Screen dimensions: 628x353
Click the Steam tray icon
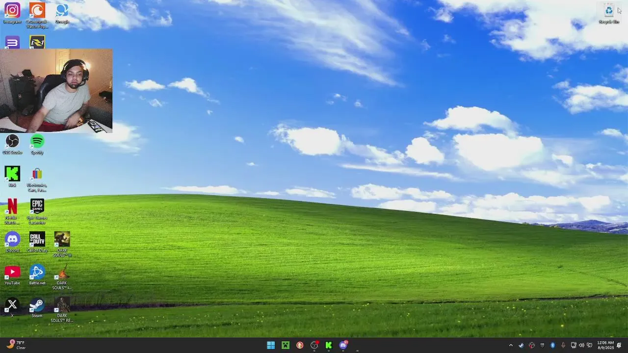tap(521, 345)
